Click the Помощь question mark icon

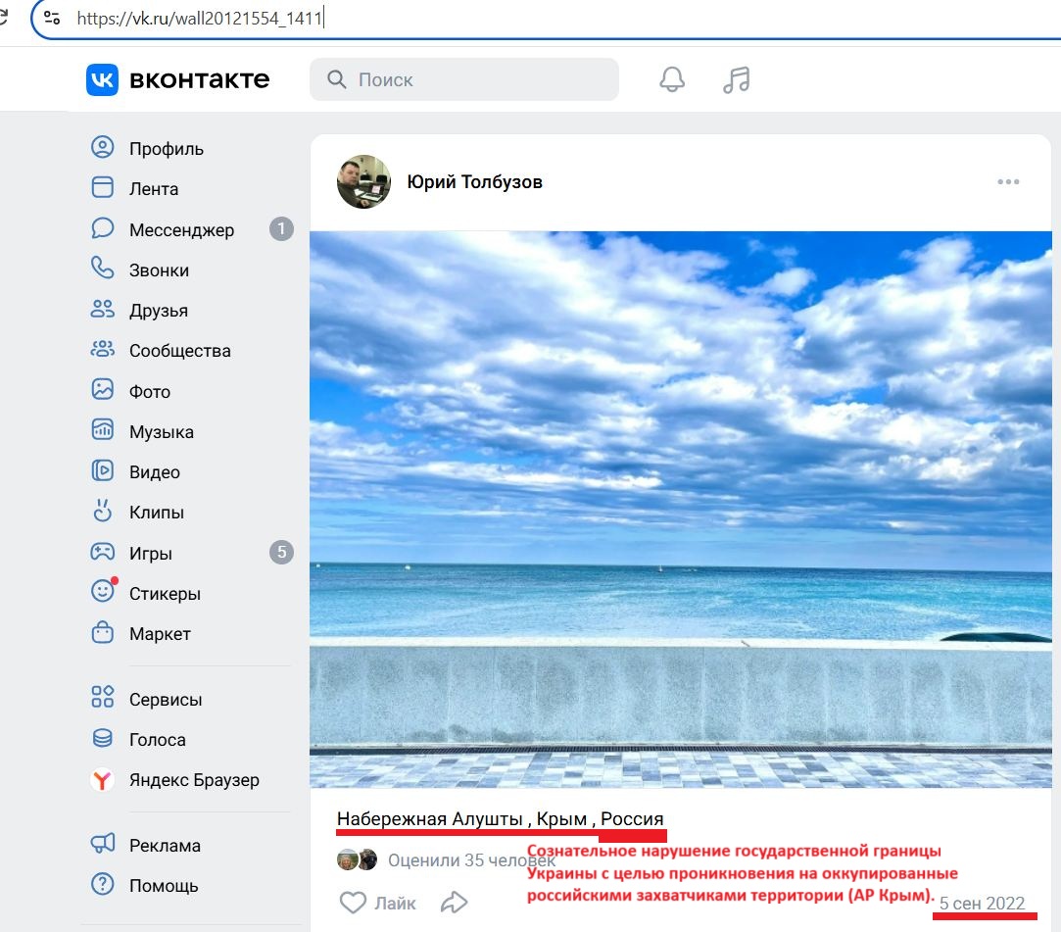click(102, 884)
